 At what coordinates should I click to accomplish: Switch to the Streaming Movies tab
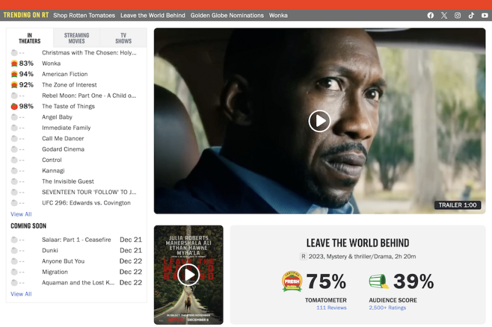click(76, 38)
